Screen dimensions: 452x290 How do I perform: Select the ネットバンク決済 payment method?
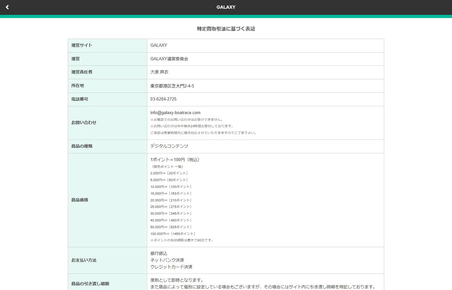click(x=167, y=260)
